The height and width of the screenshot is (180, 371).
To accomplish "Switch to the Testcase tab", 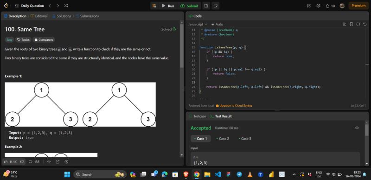I will tap(198, 116).
